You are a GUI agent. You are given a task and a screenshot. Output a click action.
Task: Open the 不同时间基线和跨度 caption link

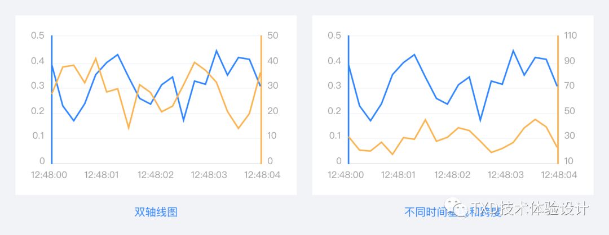(x=453, y=212)
